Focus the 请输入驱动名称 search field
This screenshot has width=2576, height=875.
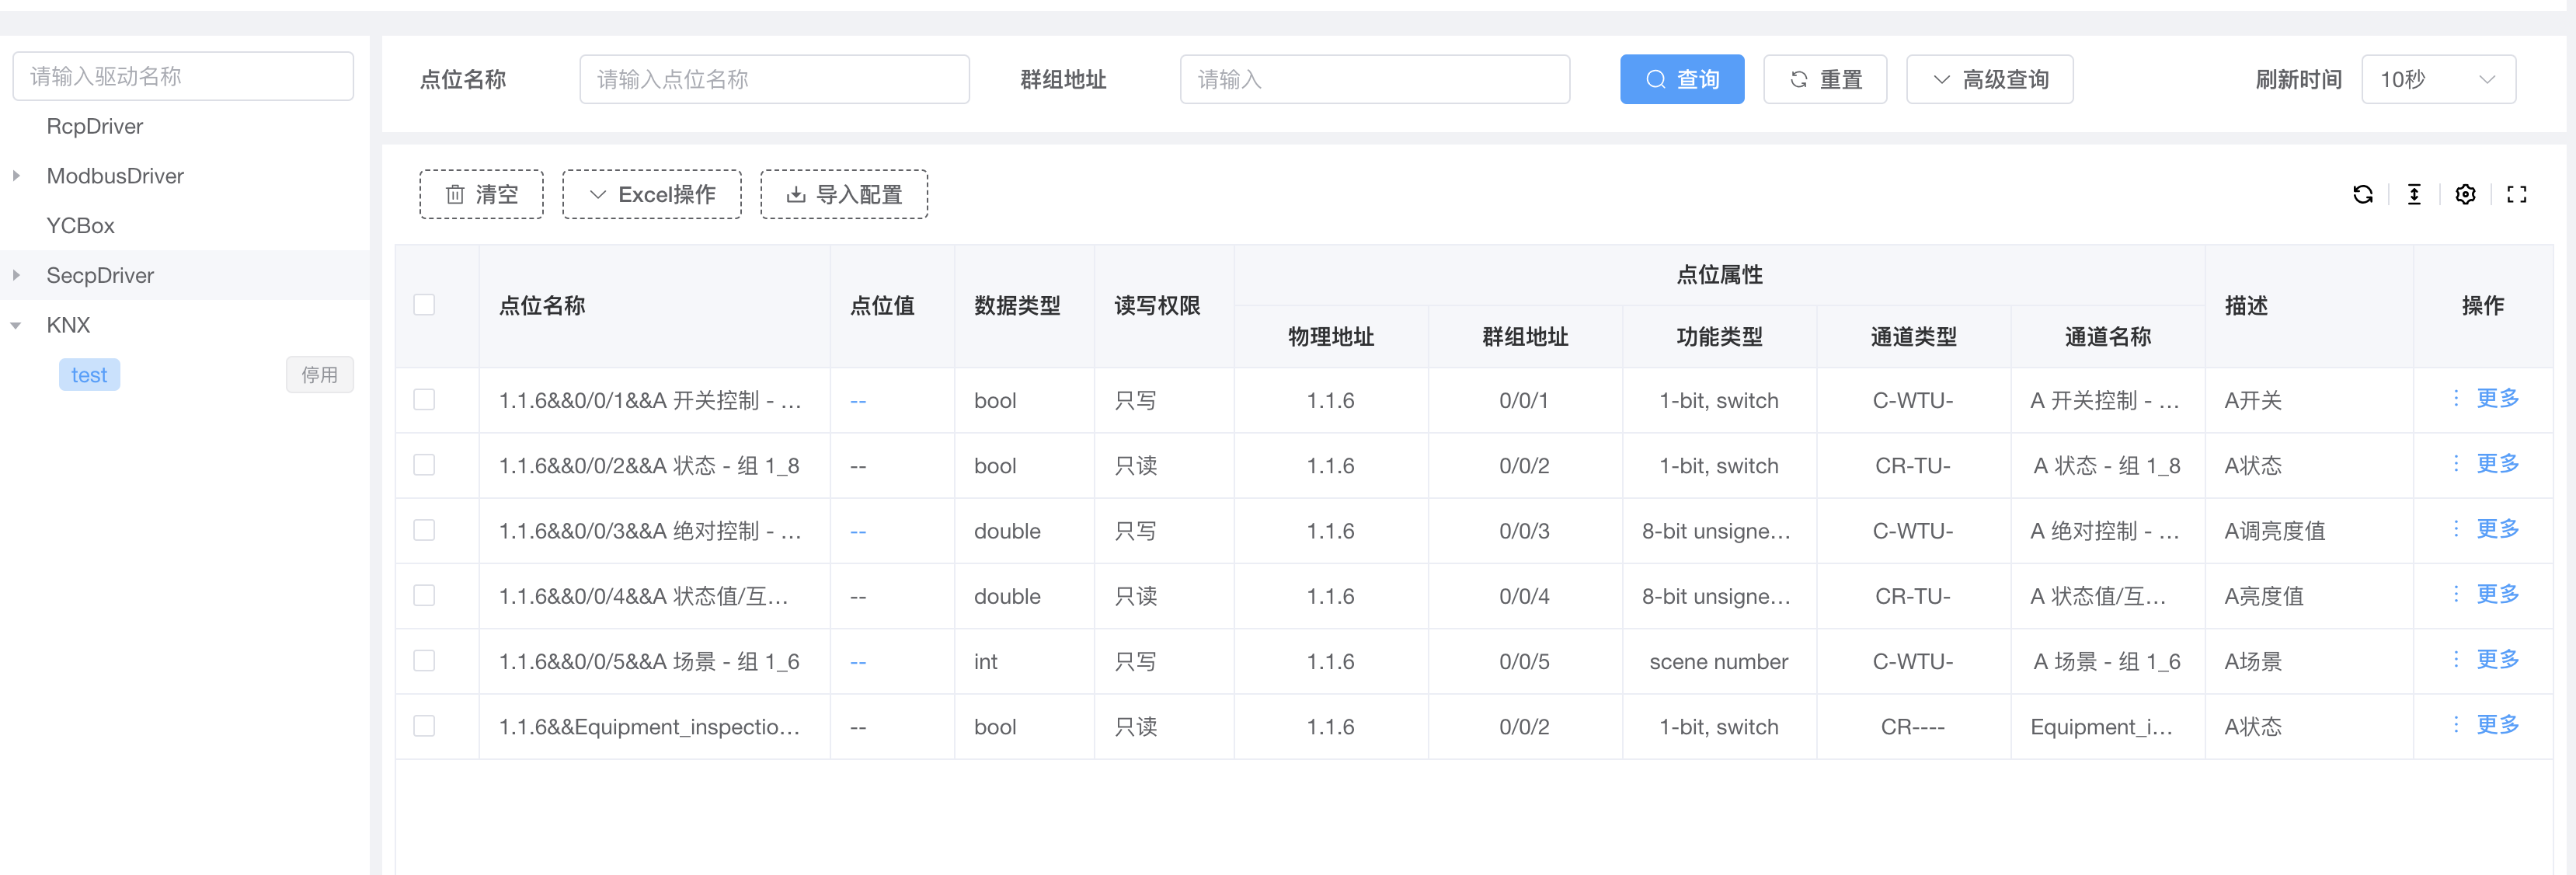coord(183,76)
